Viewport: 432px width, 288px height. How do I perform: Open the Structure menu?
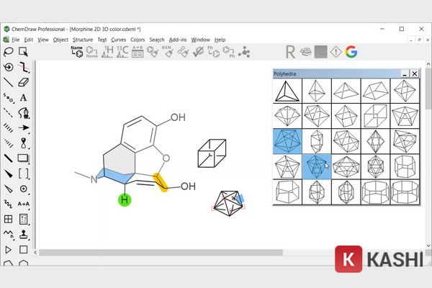point(83,40)
